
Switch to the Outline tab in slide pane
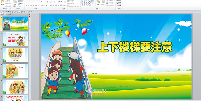click(9, 14)
